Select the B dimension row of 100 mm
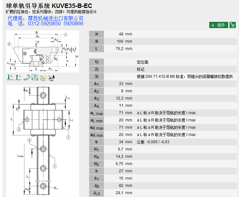This screenshot has width=239, height=197. pos(121,41)
